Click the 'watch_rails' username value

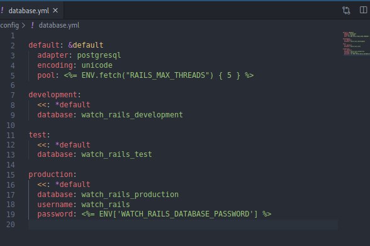click(x=106, y=205)
